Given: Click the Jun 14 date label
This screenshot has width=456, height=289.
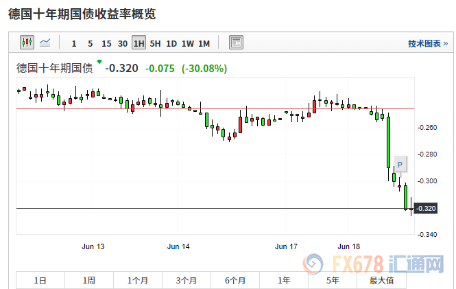Looking at the screenshot, I should point(178,246).
